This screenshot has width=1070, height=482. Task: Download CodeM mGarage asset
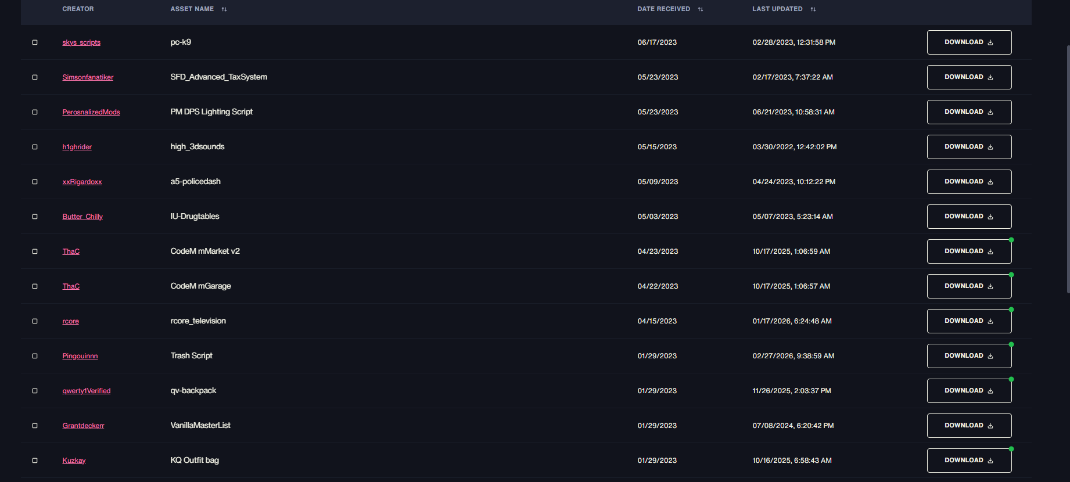[x=969, y=286]
